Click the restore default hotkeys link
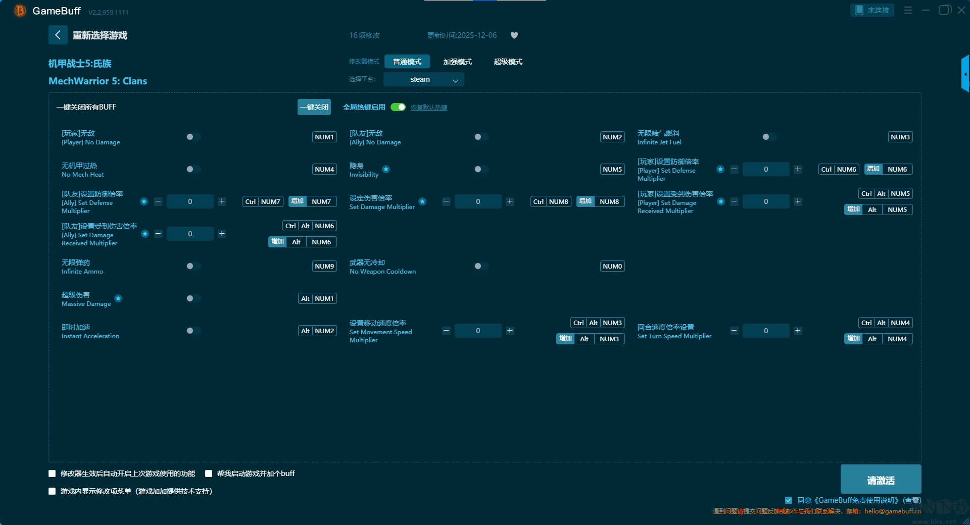The width and height of the screenshot is (970, 525). pyautogui.click(x=428, y=108)
